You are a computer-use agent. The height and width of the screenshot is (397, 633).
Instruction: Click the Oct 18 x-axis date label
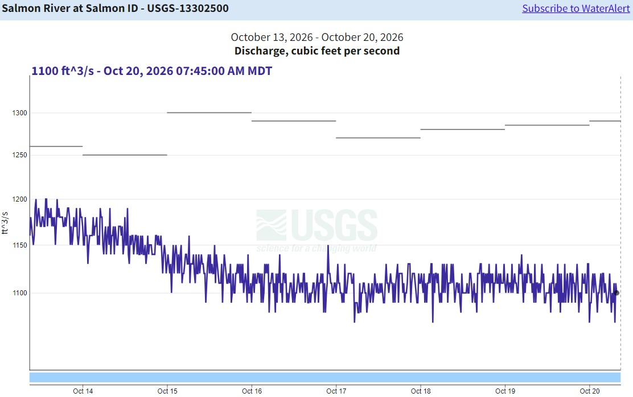(421, 391)
